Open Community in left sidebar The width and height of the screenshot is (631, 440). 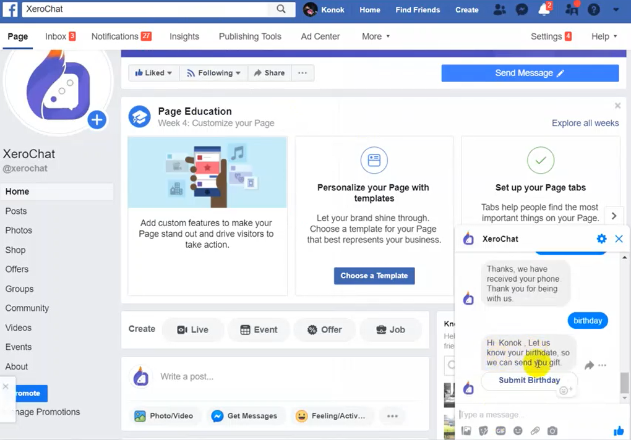27,308
